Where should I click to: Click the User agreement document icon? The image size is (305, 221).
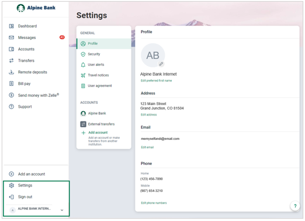[x=83, y=86]
